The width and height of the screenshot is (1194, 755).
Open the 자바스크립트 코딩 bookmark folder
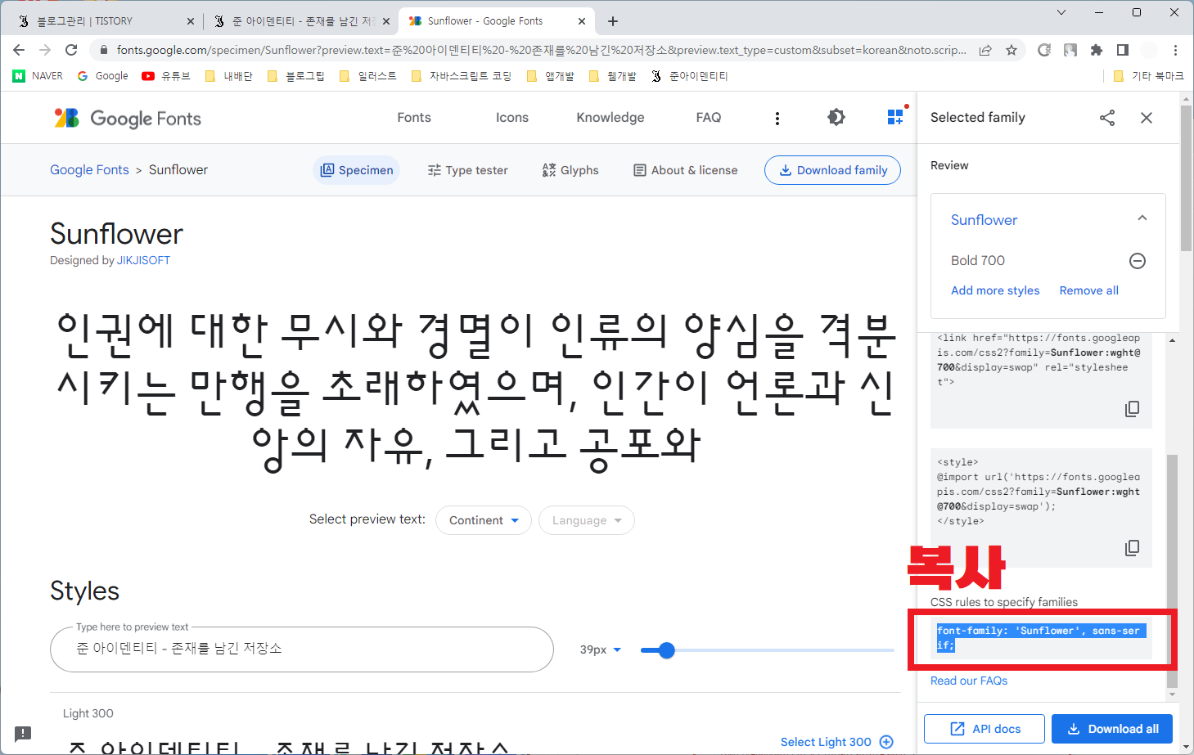tap(462, 76)
